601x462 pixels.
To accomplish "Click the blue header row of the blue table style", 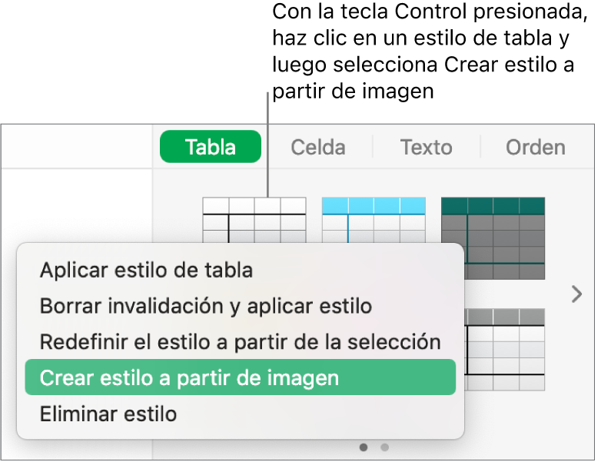I will pyautogui.click(x=373, y=205).
